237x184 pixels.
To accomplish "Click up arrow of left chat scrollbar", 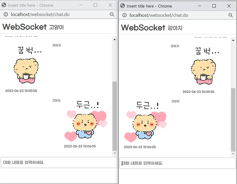I will coord(115,39).
